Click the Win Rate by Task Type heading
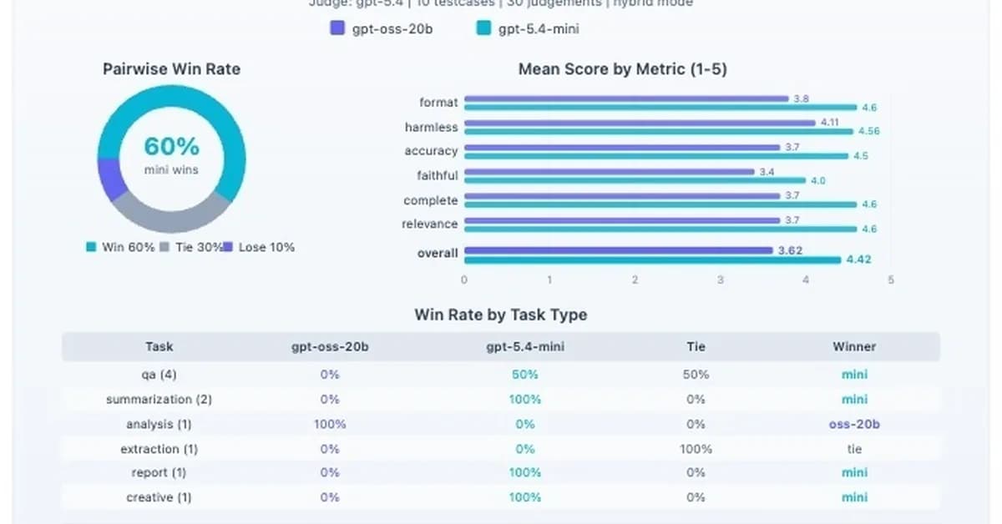 (500, 315)
